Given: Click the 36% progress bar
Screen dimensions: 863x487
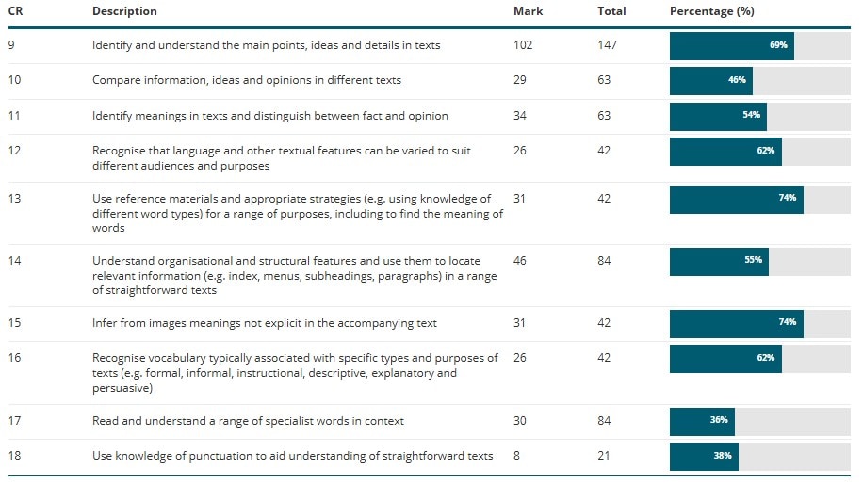Looking at the screenshot, I should (759, 421).
